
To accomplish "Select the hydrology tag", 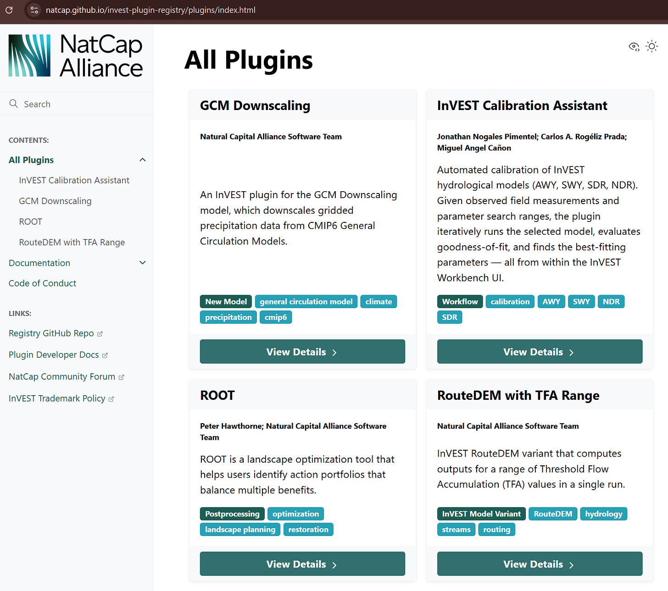I will pyautogui.click(x=603, y=514).
